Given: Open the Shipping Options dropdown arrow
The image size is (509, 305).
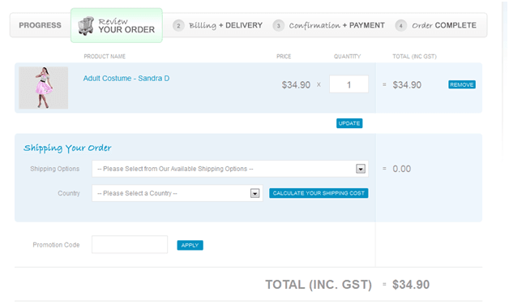Looking at the screenshot, I should click(x=361, y=169).
